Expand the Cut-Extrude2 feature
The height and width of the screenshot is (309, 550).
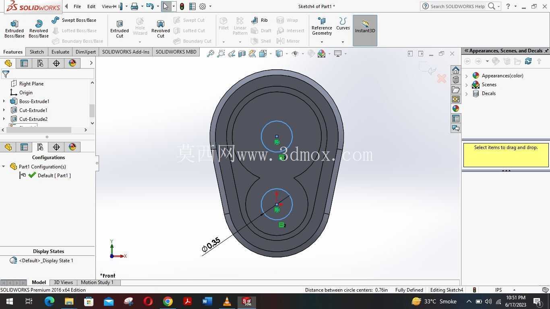[x=4, y=119]
